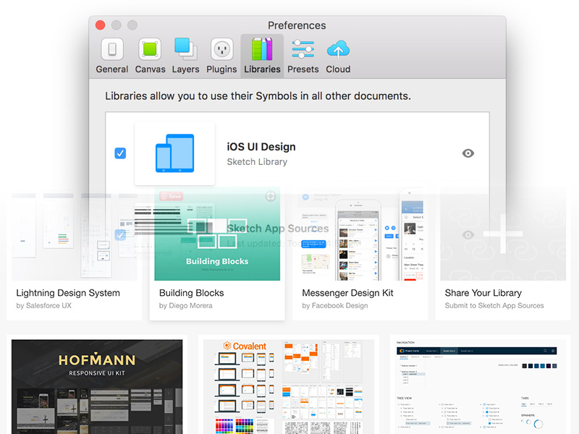579x434 pixels.
Task: Open the Hofmann Responsive UI Kit thumbnail
Action: pos(97,387)
